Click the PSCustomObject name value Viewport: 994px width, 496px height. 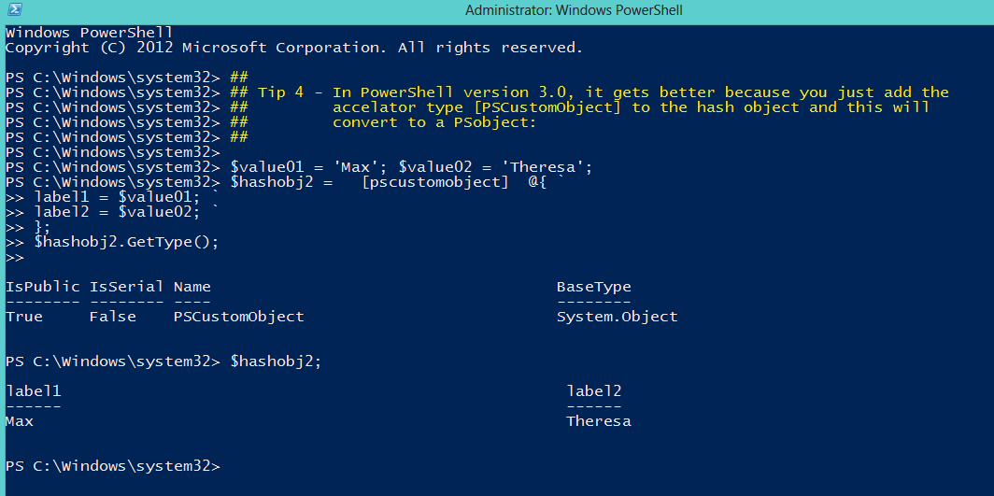tap(239, 317)
